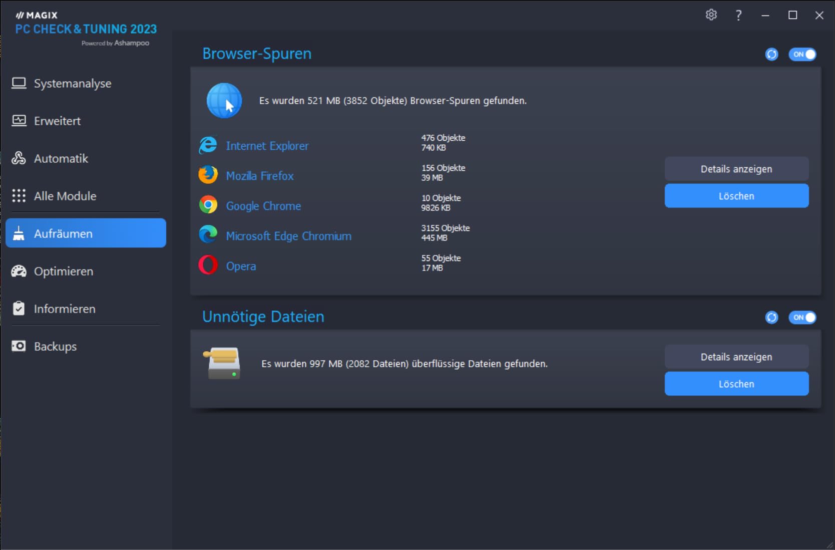The width and height of the screenshot is (835, 550).
Task: Open the Opera link
Action: pos(241,266)
